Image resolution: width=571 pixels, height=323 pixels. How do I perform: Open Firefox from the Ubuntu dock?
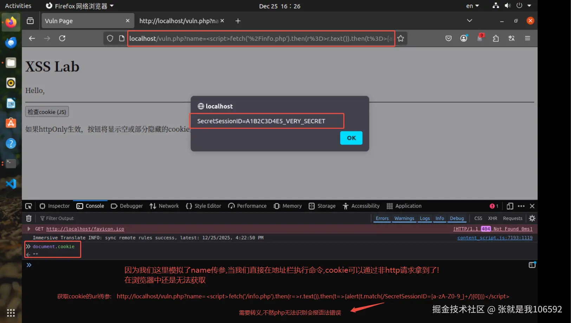pos(11,22)
